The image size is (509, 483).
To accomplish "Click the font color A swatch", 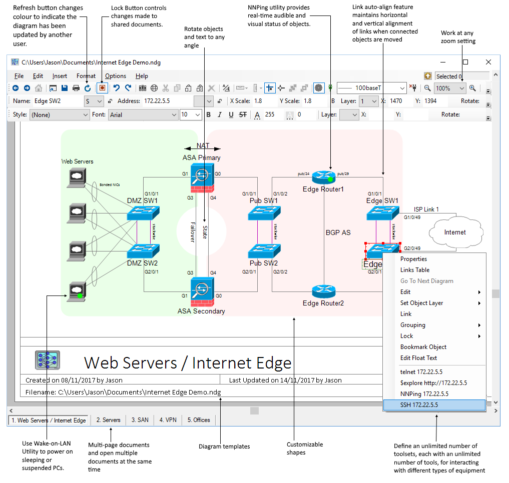I will 257,115.
